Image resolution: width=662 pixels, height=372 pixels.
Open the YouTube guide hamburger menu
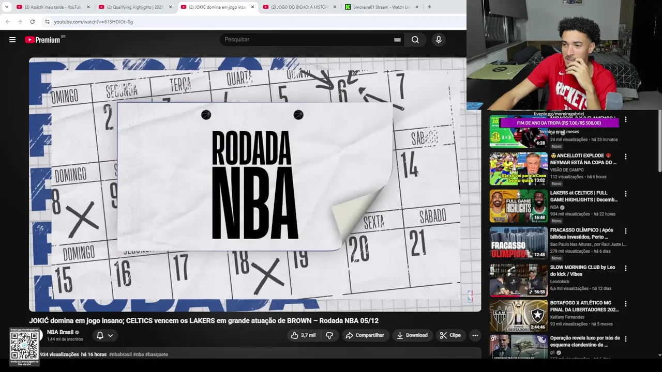pyautogui.click(x=12, y=40)
